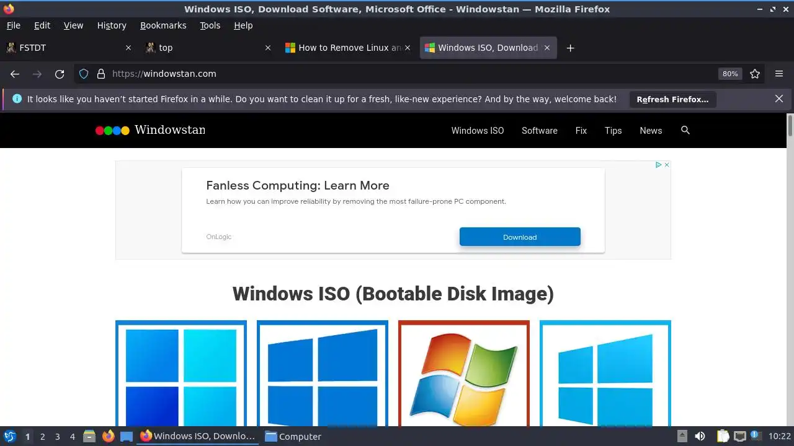Click the page vertical scrollbar thumb
Image resolution: width=794 pixels, height=446 pixels.
click(x=790, y=125)
